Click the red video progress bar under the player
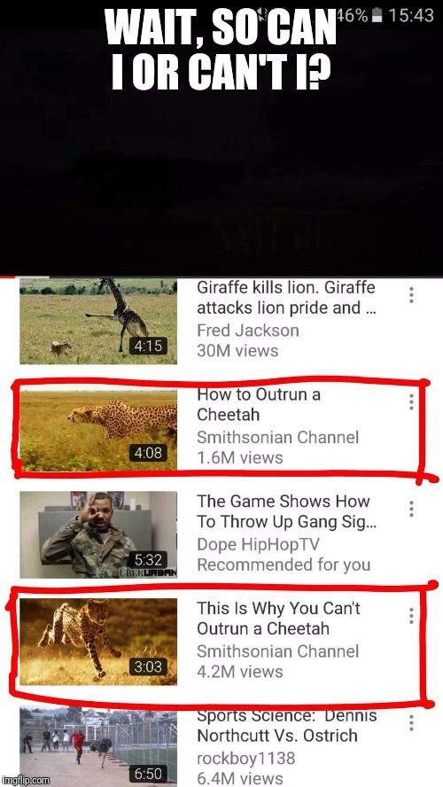The height and width of the screenshot is (787, 443). (221, 276)
